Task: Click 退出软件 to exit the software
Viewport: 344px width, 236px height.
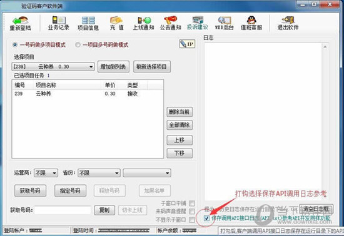Action: (x=288, y=24)
